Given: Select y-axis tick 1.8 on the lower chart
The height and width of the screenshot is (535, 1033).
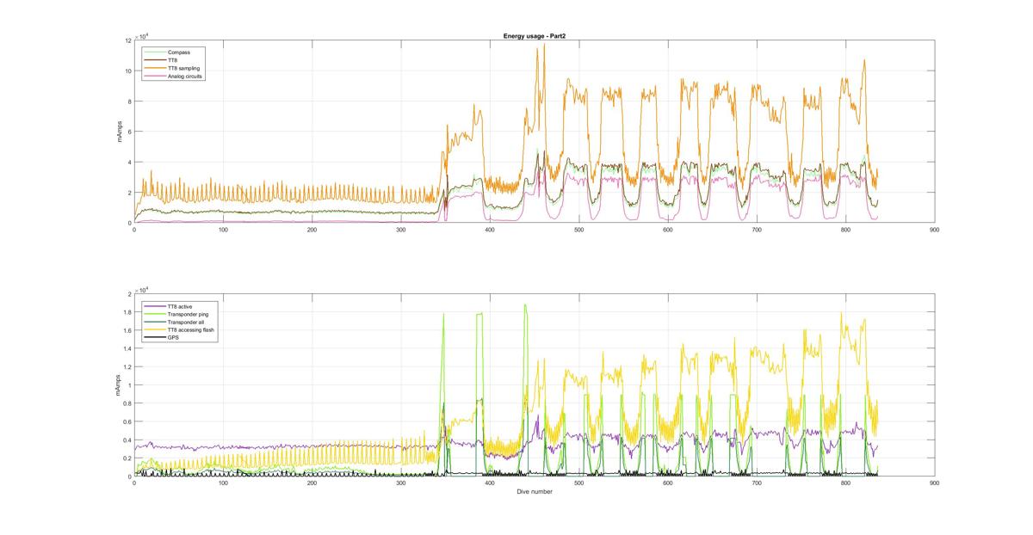Looking at the screenshot, I should tap(127, 312).
